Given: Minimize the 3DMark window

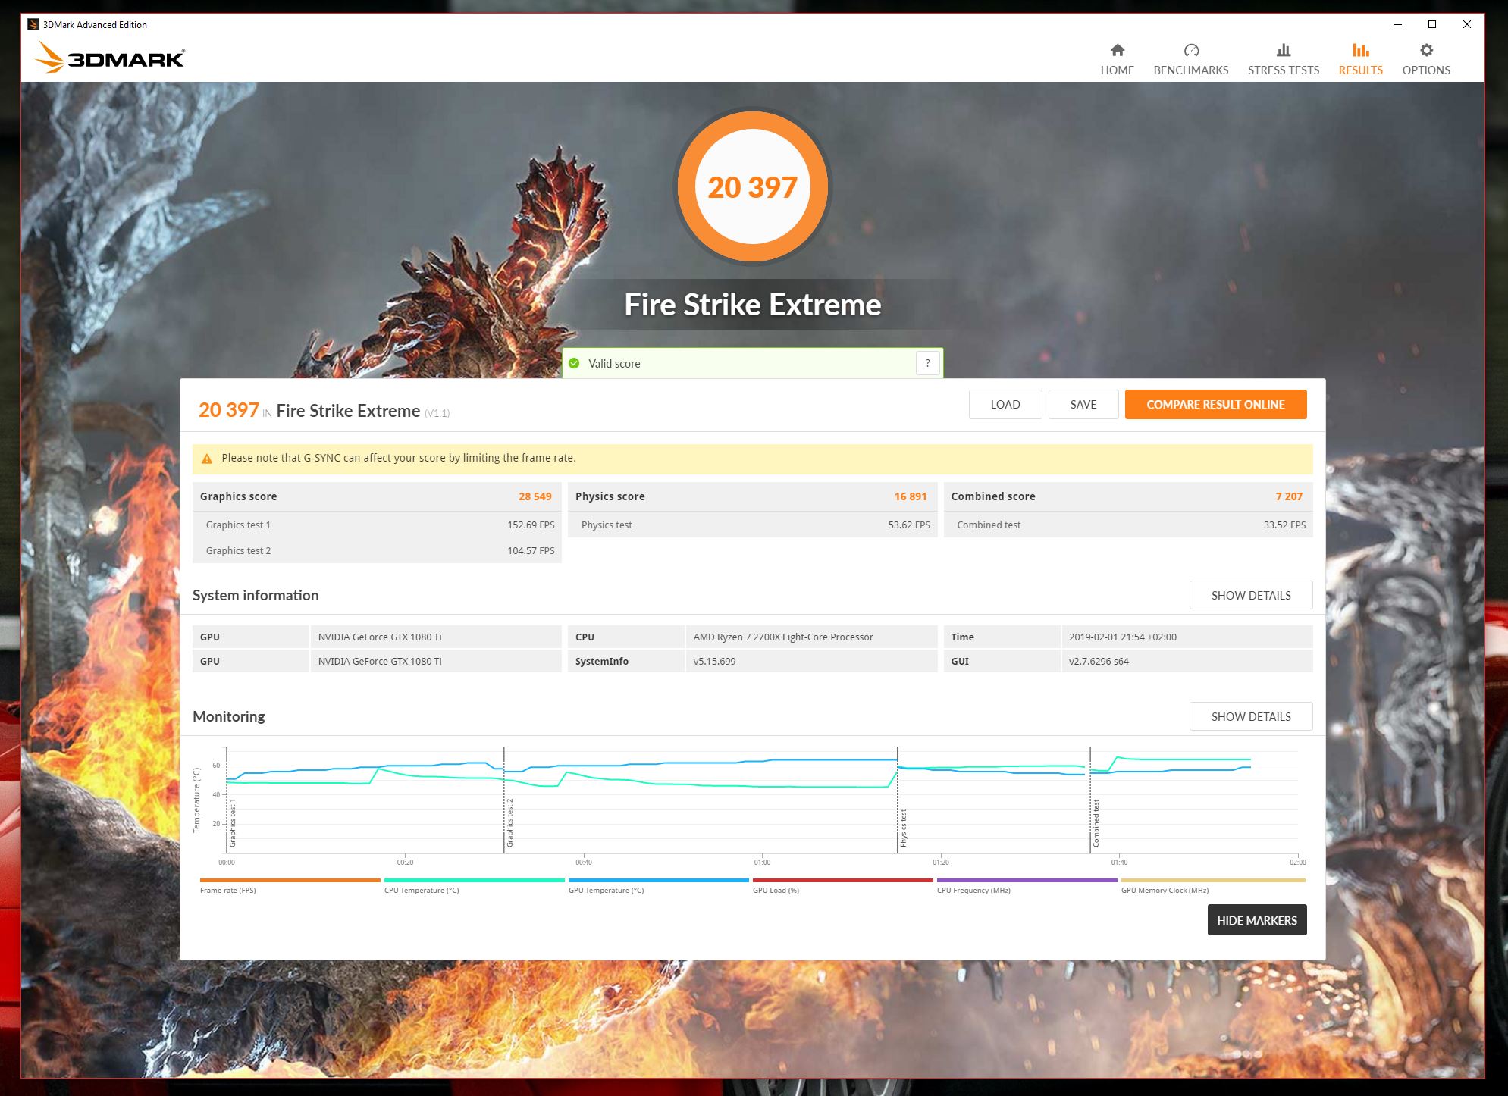Looking at the screenshot, I should pyautogui.click(x=1397, y=24).
